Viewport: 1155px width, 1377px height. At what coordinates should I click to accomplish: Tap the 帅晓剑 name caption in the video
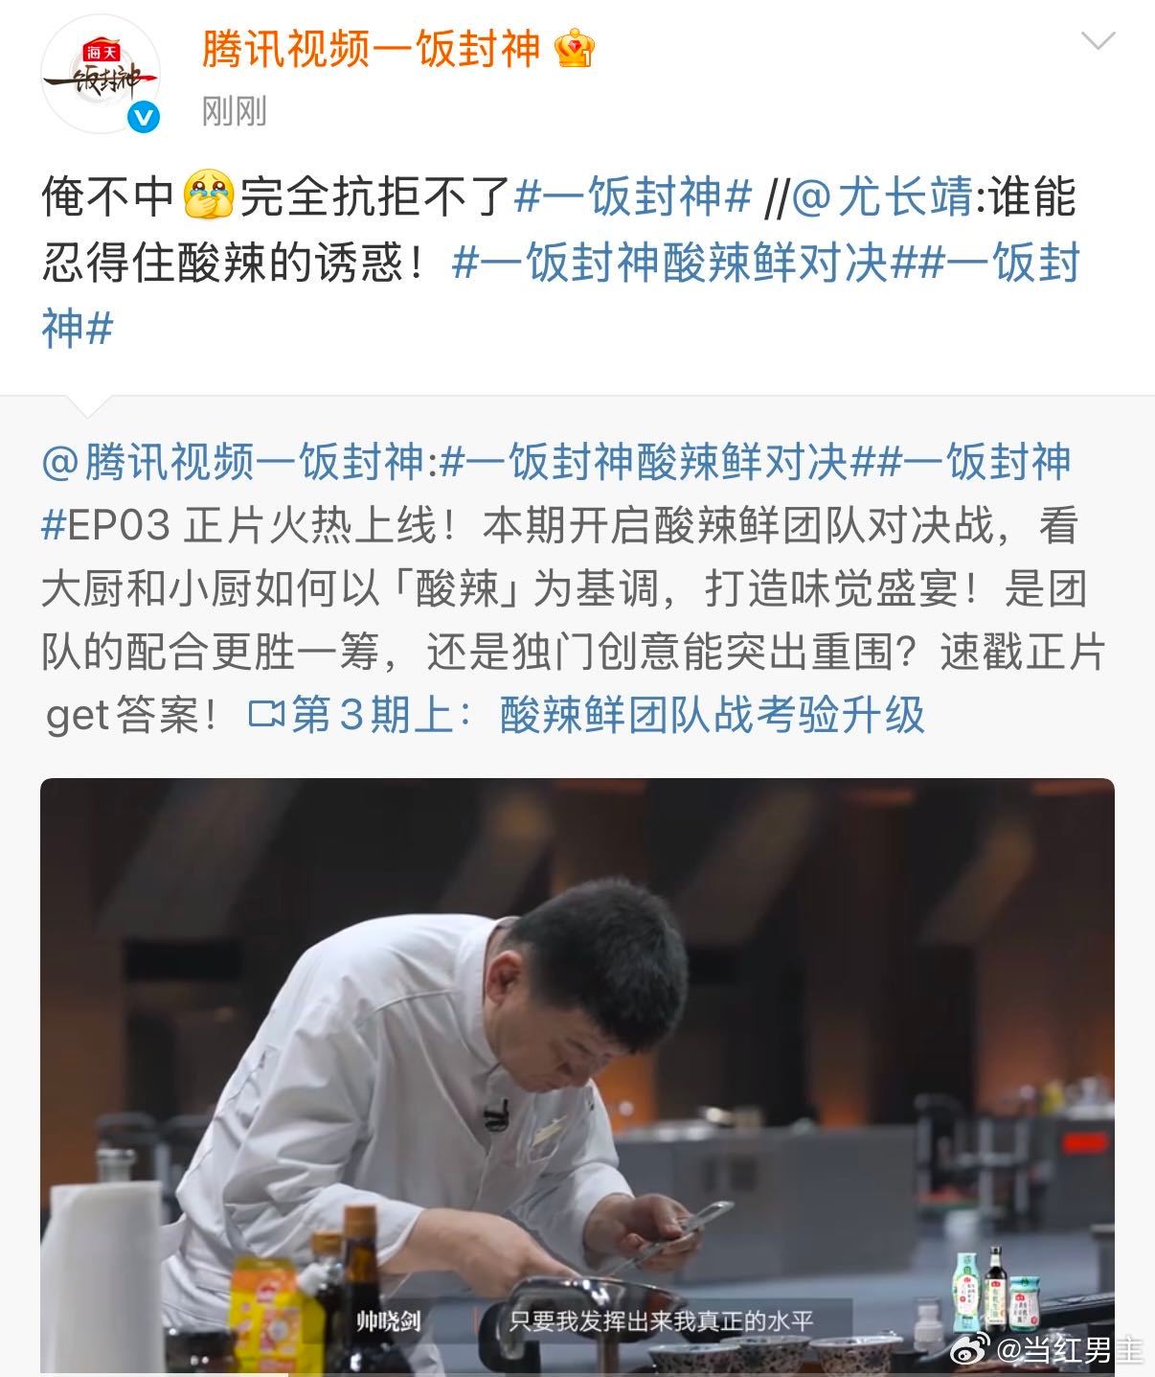[x=388, y=1321]
